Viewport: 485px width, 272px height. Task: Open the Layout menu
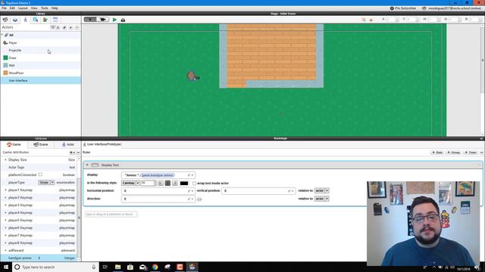pyautogui.click(x=23, y=8)
